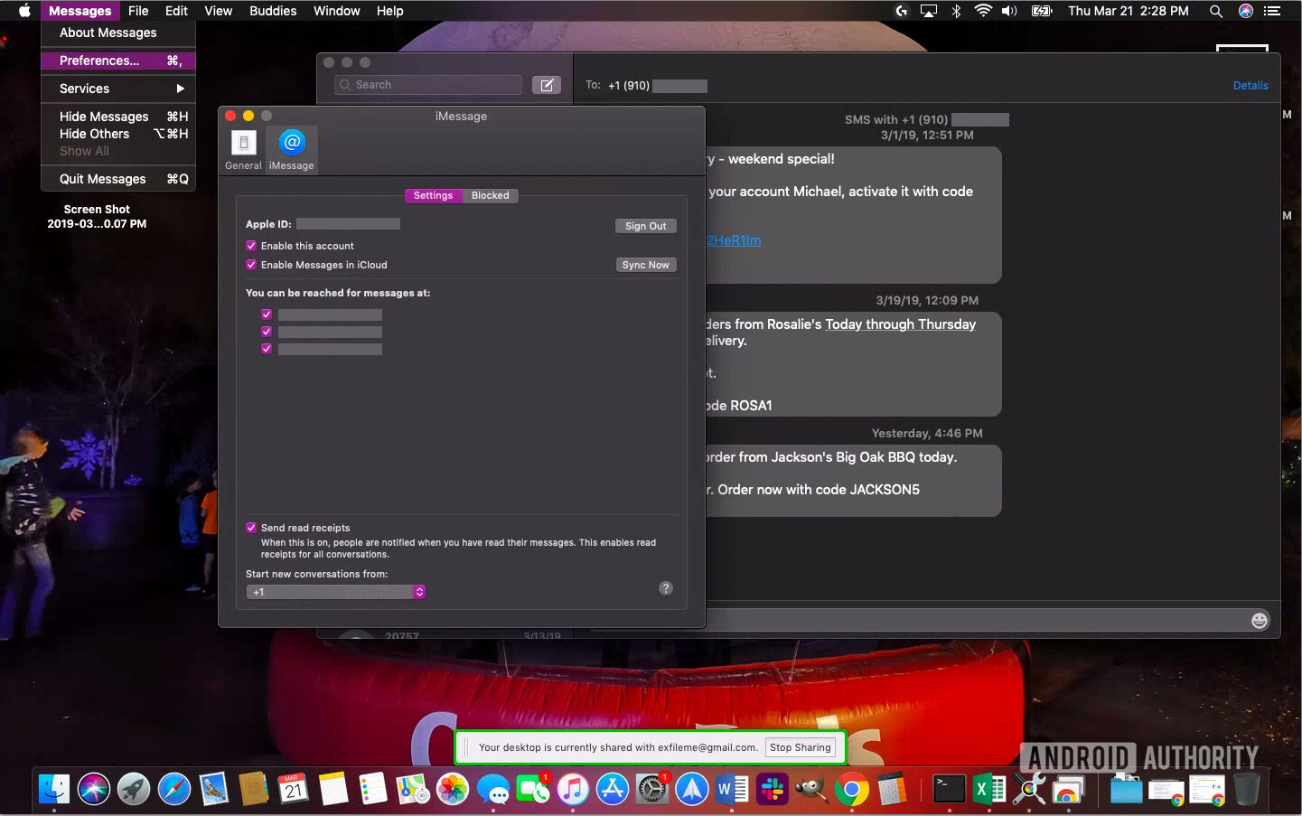
Task: Disable Send read receipts checkbox
Action: pyautogui.click(x=251, y=528)
